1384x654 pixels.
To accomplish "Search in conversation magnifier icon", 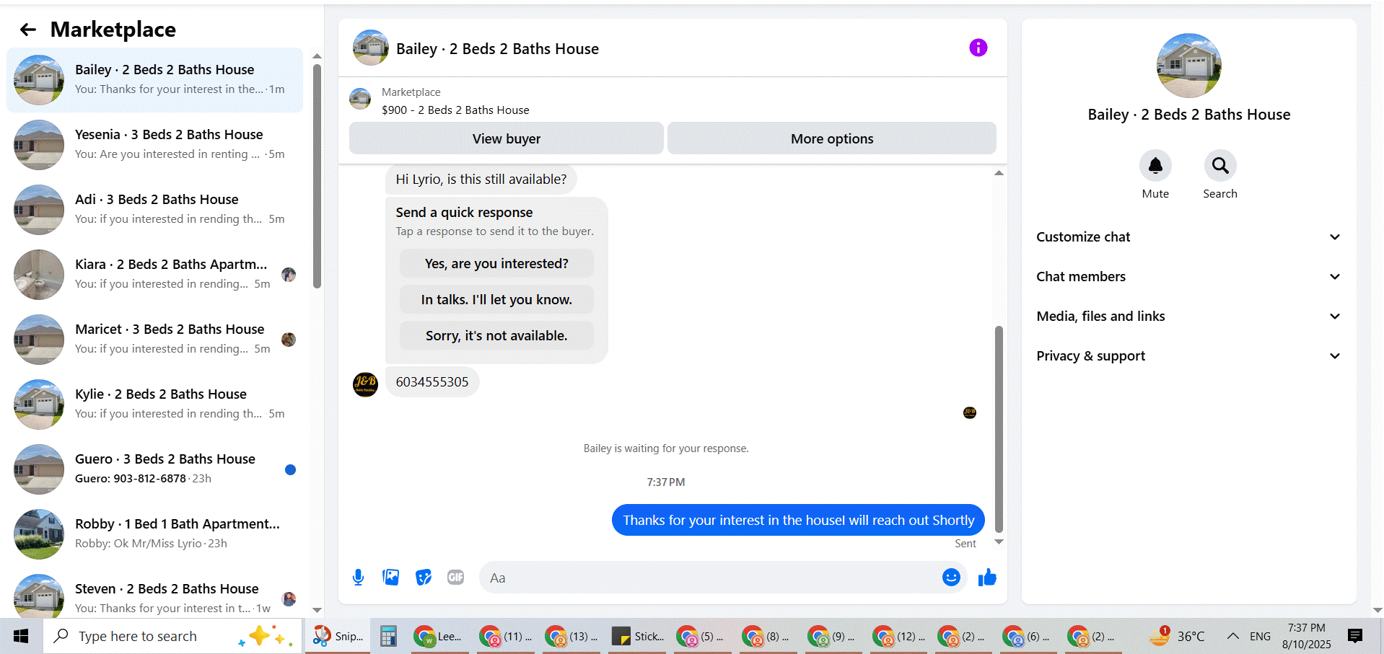I will [1220, 166].
